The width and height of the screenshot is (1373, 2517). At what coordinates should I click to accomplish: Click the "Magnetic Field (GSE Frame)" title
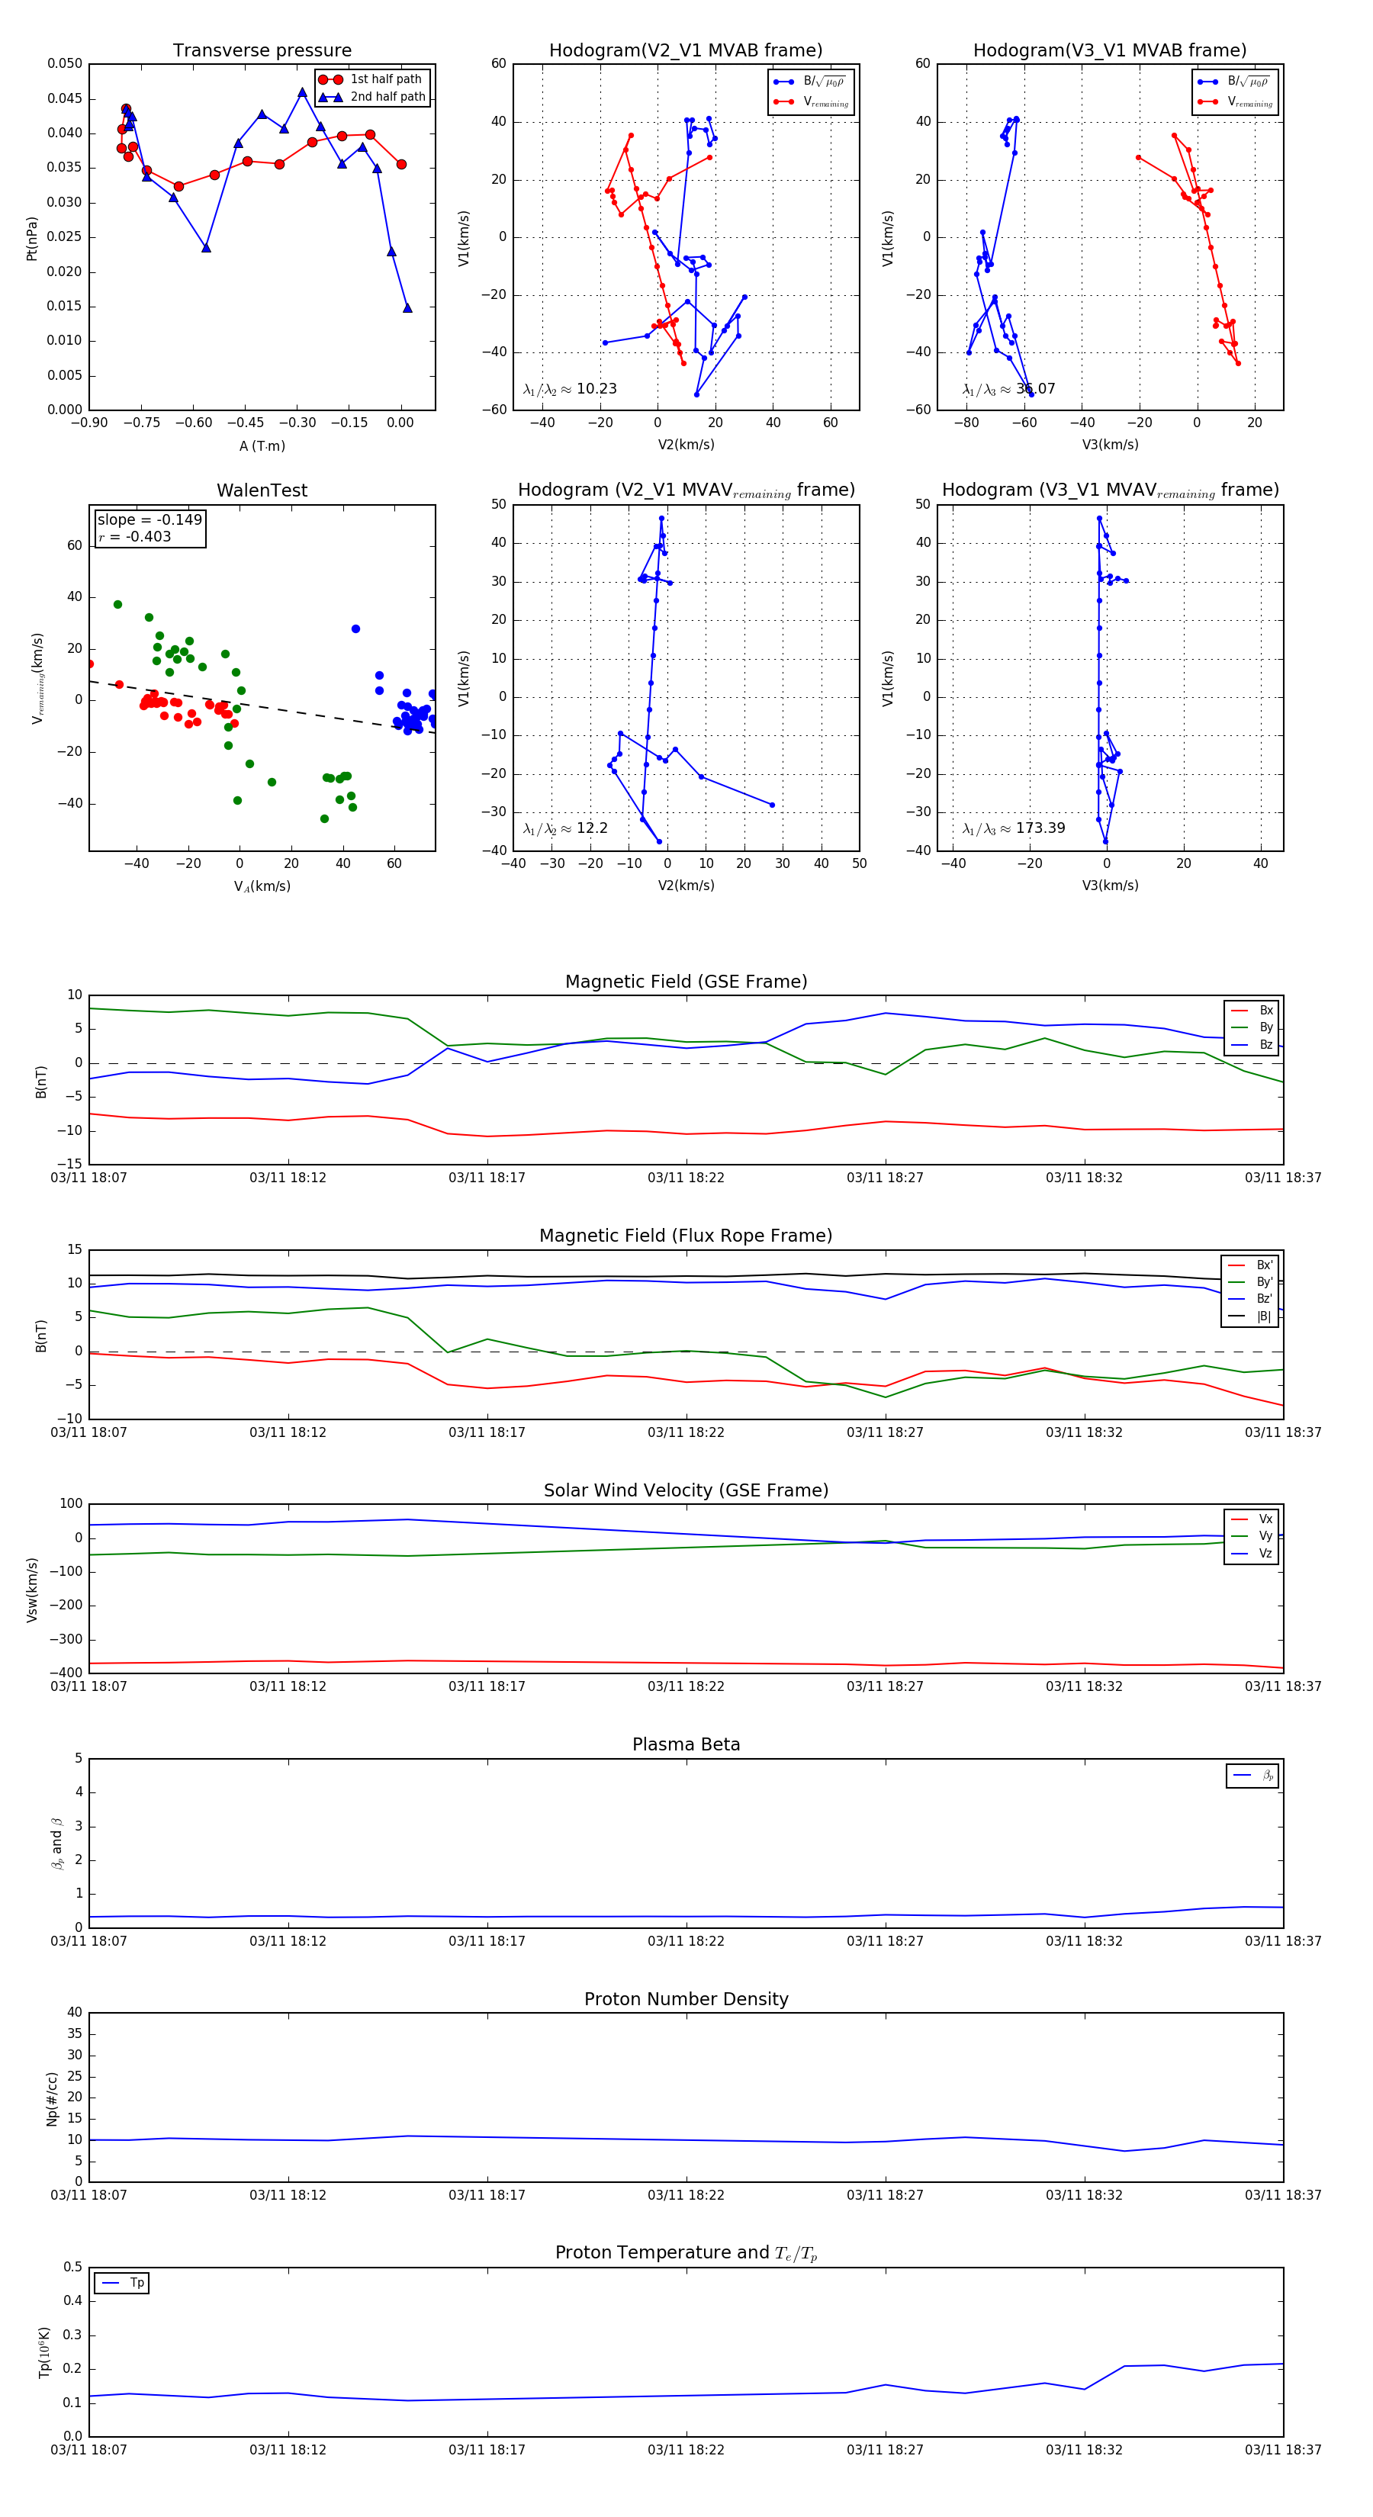pos(686,982)
